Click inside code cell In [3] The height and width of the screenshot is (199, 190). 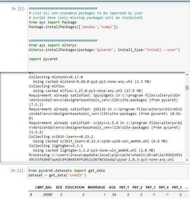click(x=108, y=173)
